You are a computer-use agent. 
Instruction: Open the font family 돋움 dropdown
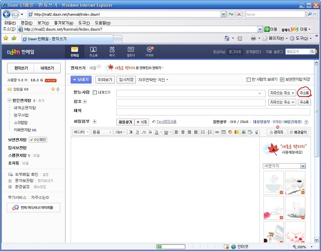pyautogui.click(x=102, y=132)
